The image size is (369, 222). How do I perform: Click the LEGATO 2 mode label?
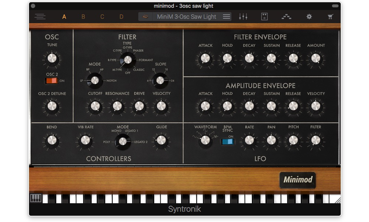point(141,142)
